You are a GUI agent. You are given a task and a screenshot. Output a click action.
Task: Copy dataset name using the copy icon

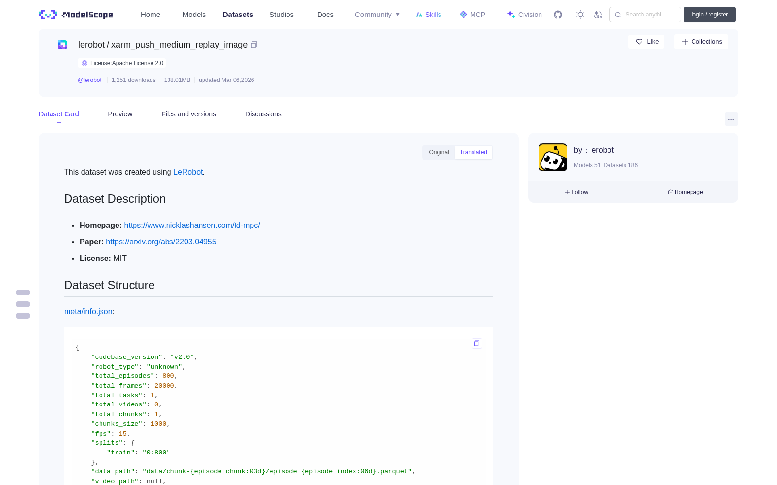coord(254,45)
